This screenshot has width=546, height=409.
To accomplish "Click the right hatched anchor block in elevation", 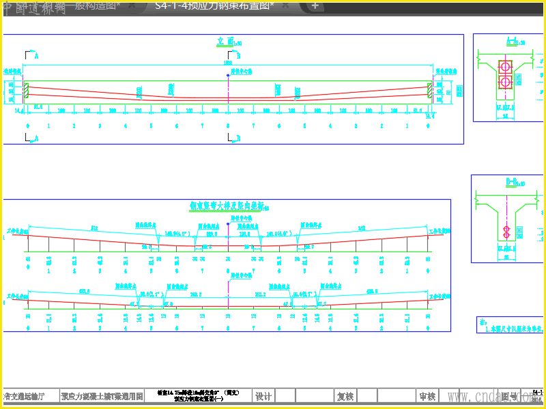I will [x=430, y=91].
